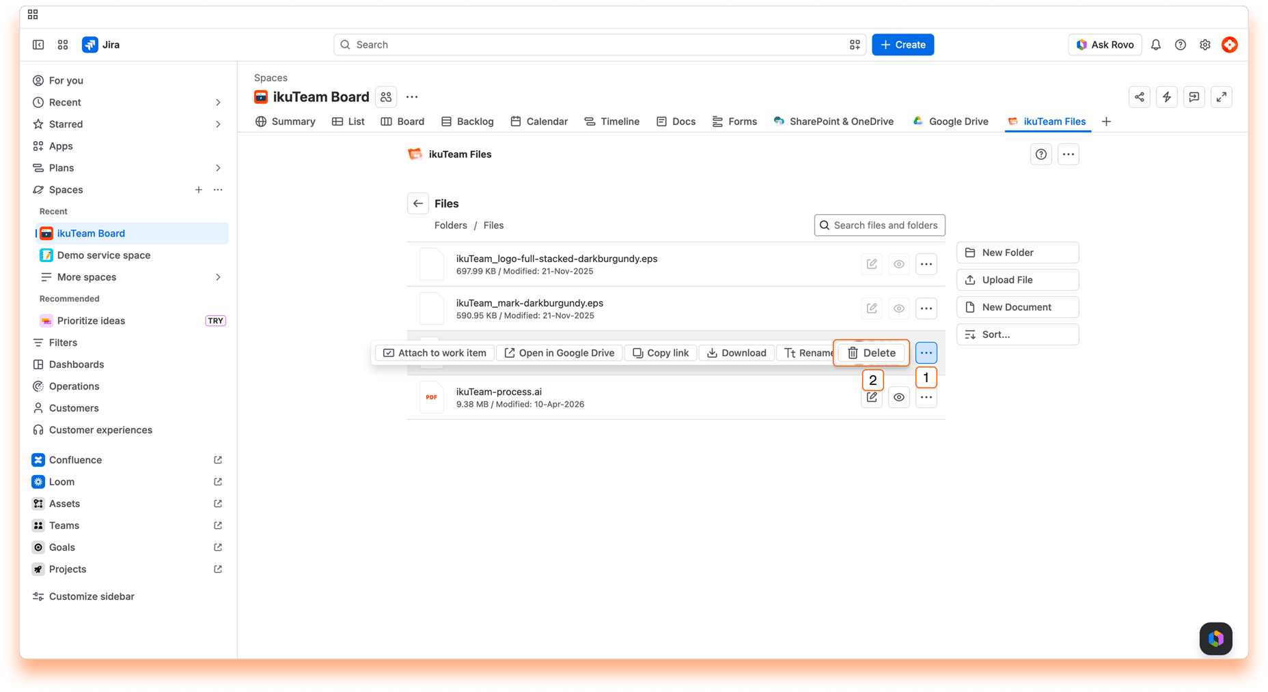The width and height of the screenshot is (1268, 692).
Task: Click the New Folder button
Action: coord(1017,253)
